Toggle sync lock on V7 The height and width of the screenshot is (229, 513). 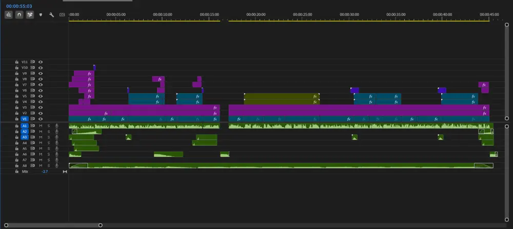[33, 85]
